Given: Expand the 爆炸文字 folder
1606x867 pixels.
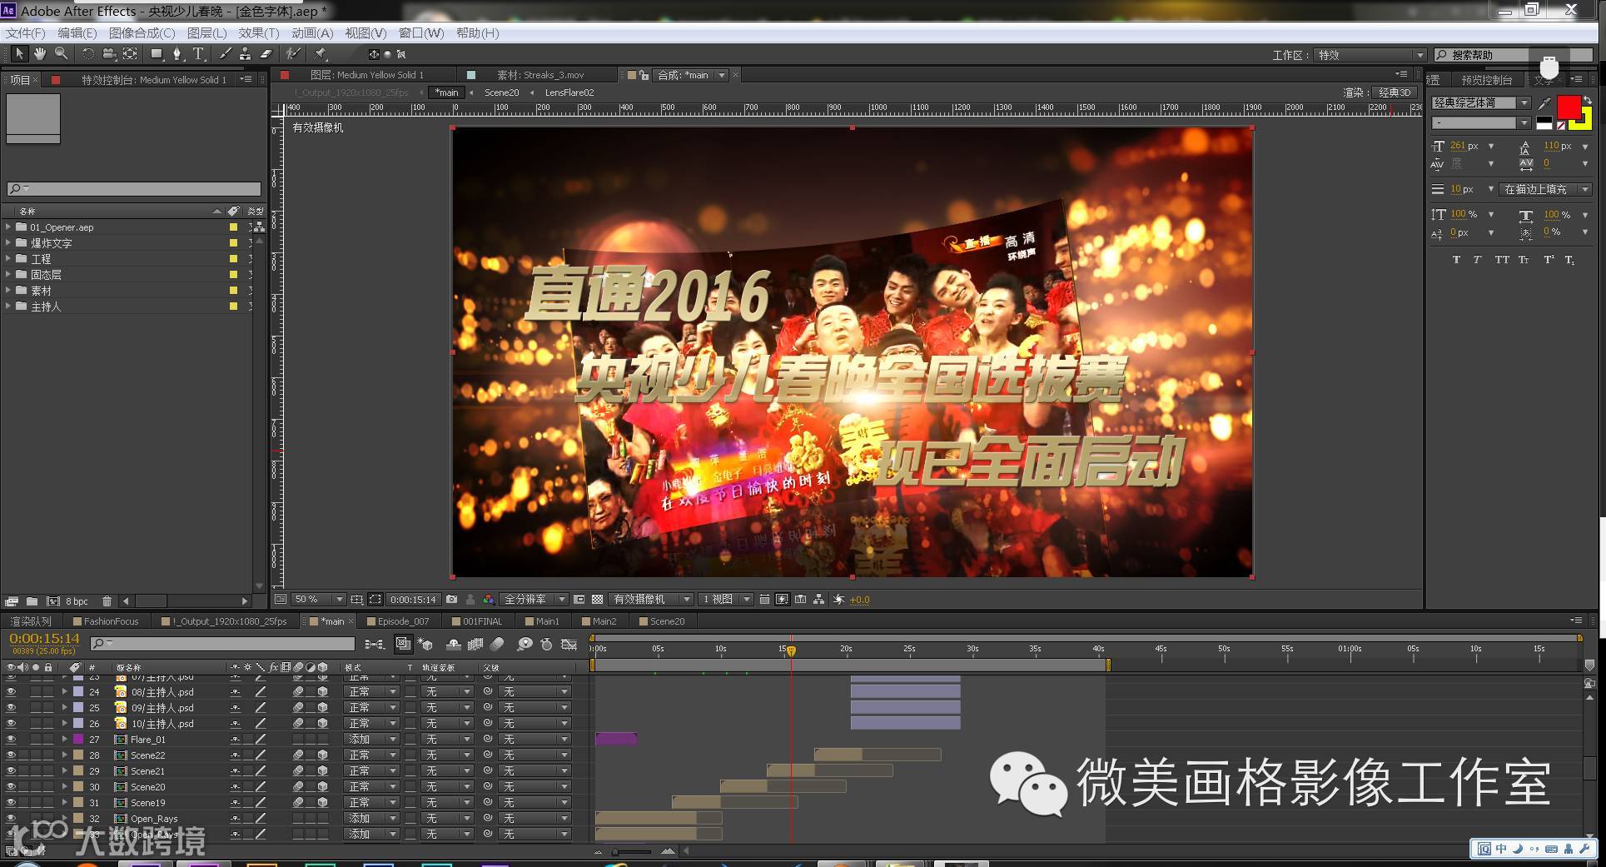Looking at the screenshot, I should coord(8,242).
